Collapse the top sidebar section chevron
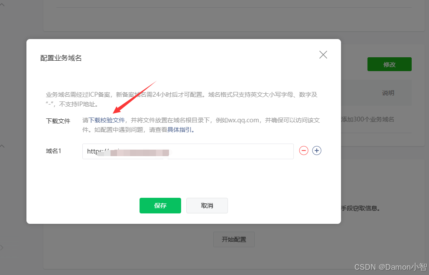Screen dimensions: 429x275 coord(2,5)
